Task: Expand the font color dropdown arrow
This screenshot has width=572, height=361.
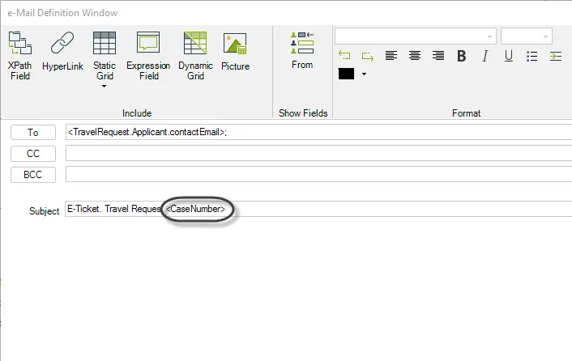Action: tap(364, 74)
